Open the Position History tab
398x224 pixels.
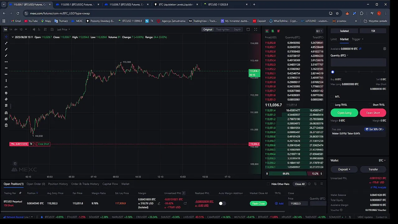(x=58, y=184)
